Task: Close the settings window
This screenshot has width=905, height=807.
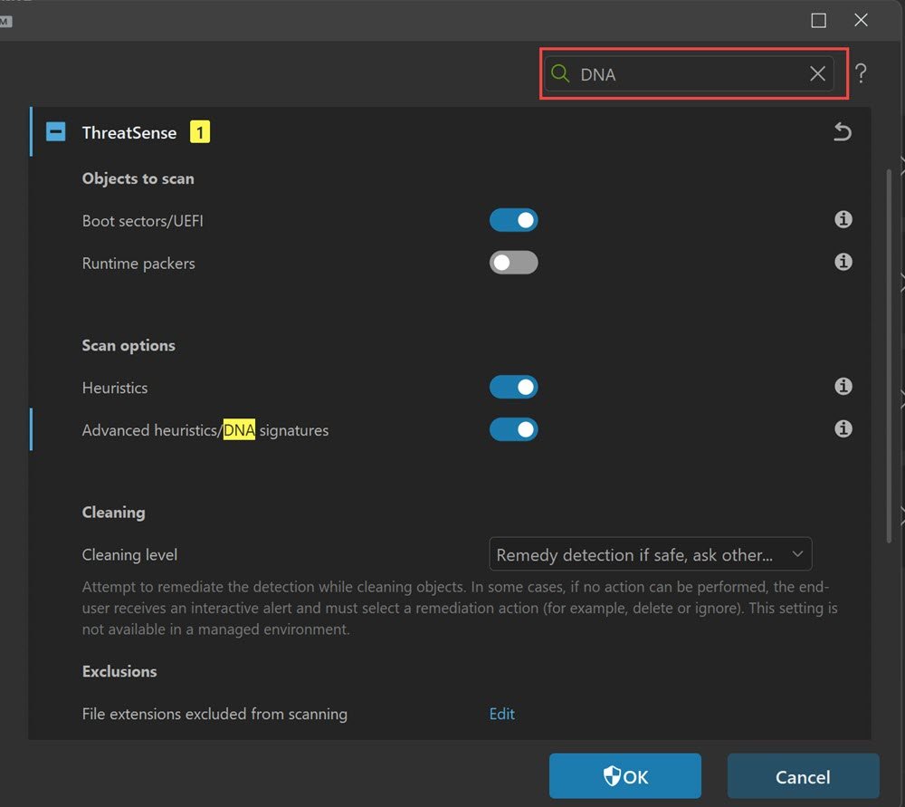Action: [861, 20]
